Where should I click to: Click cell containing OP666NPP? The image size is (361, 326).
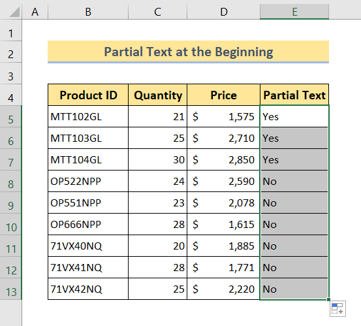click(88, 224)
